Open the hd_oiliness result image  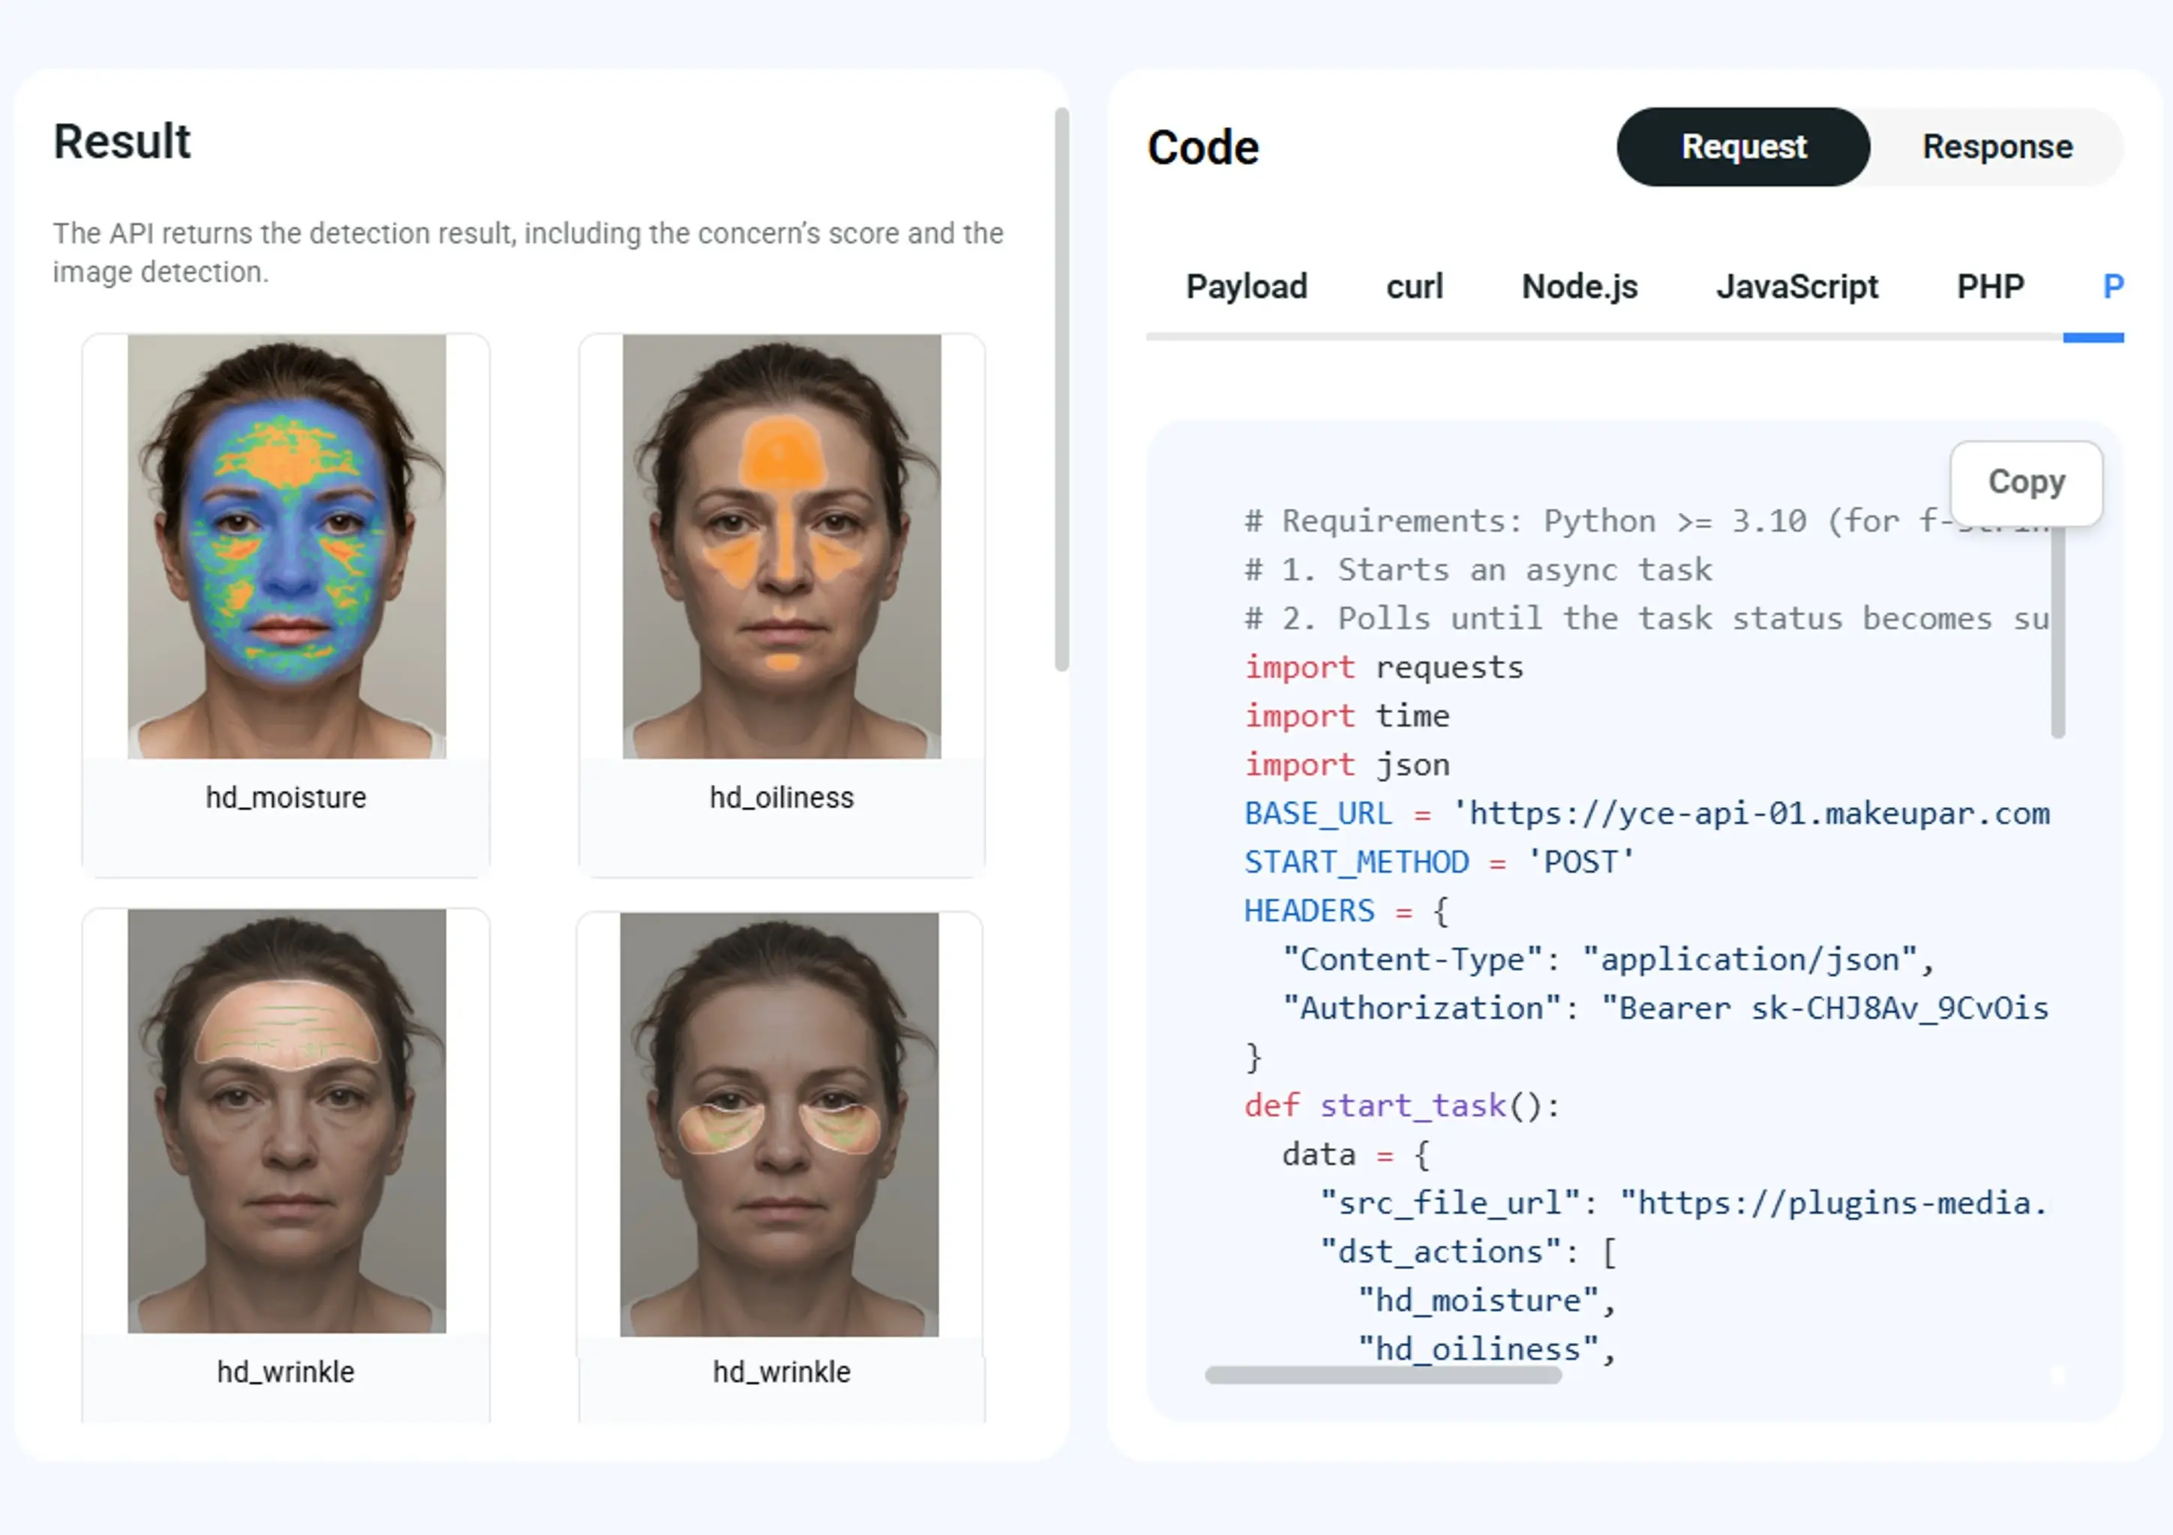point(782,546)
